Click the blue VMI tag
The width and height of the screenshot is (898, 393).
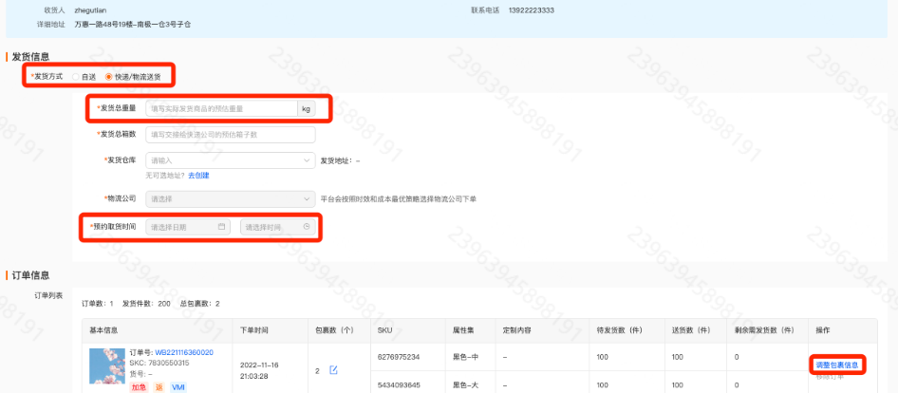click(178, 387)
